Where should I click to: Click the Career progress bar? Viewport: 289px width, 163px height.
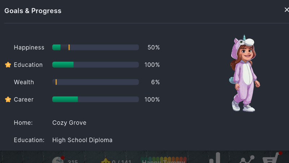(x=95, y=100)
